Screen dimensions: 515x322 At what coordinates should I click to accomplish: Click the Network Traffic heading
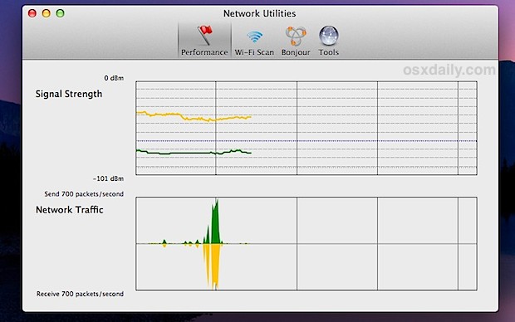click(x=70, y=210)
